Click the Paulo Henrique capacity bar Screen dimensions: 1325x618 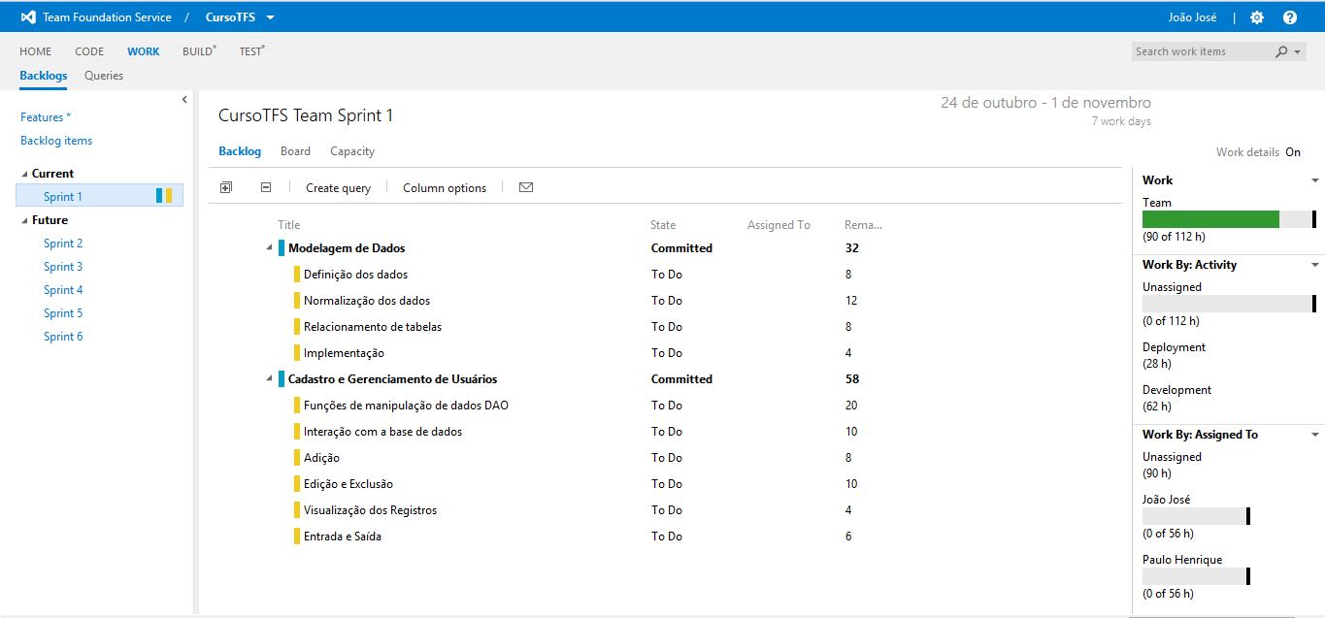pos(1196,576)
